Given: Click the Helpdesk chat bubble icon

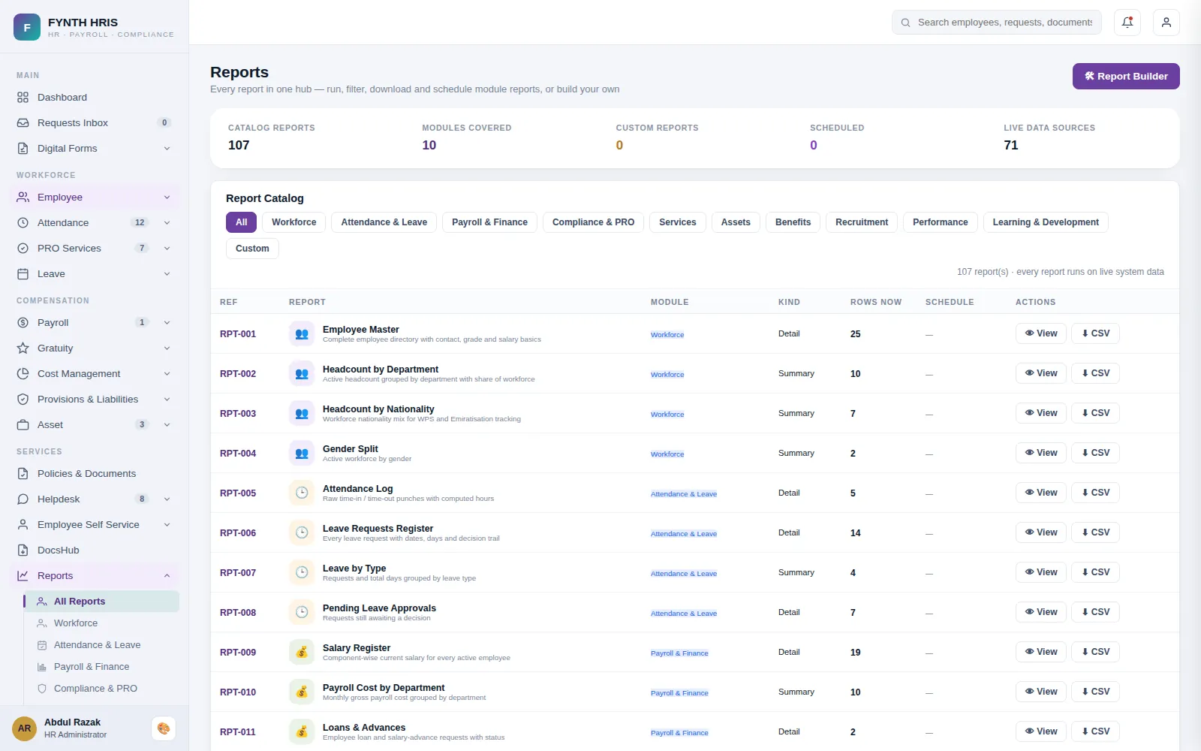Looking at the screenshot, I should pos(23,499).
